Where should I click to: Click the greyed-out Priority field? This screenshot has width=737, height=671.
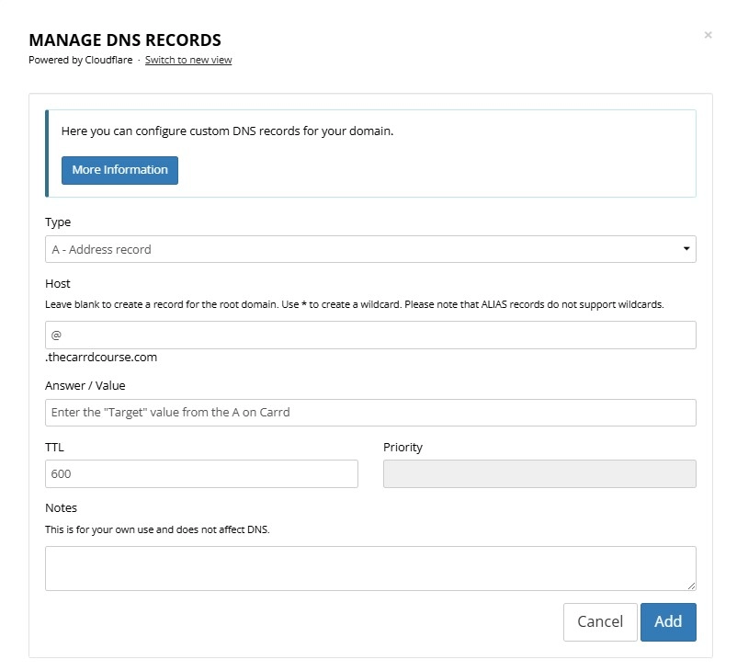tap(539, 473)
